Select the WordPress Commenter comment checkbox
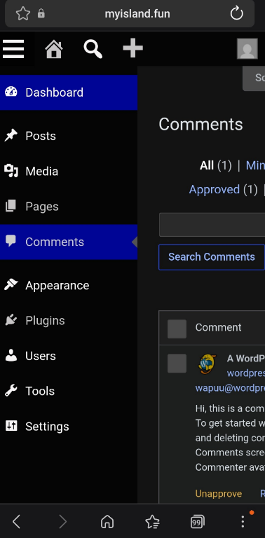This screenshot has height=538, width=265. tap(177, 364)
